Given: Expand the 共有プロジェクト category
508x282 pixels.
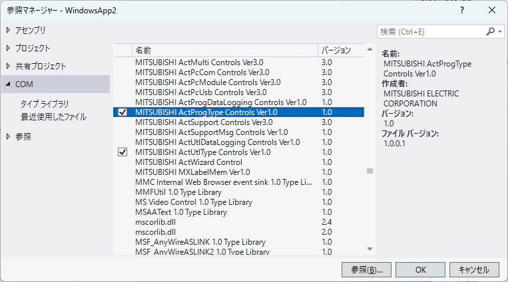Looking at the screenshot, I should coord(9,66).
